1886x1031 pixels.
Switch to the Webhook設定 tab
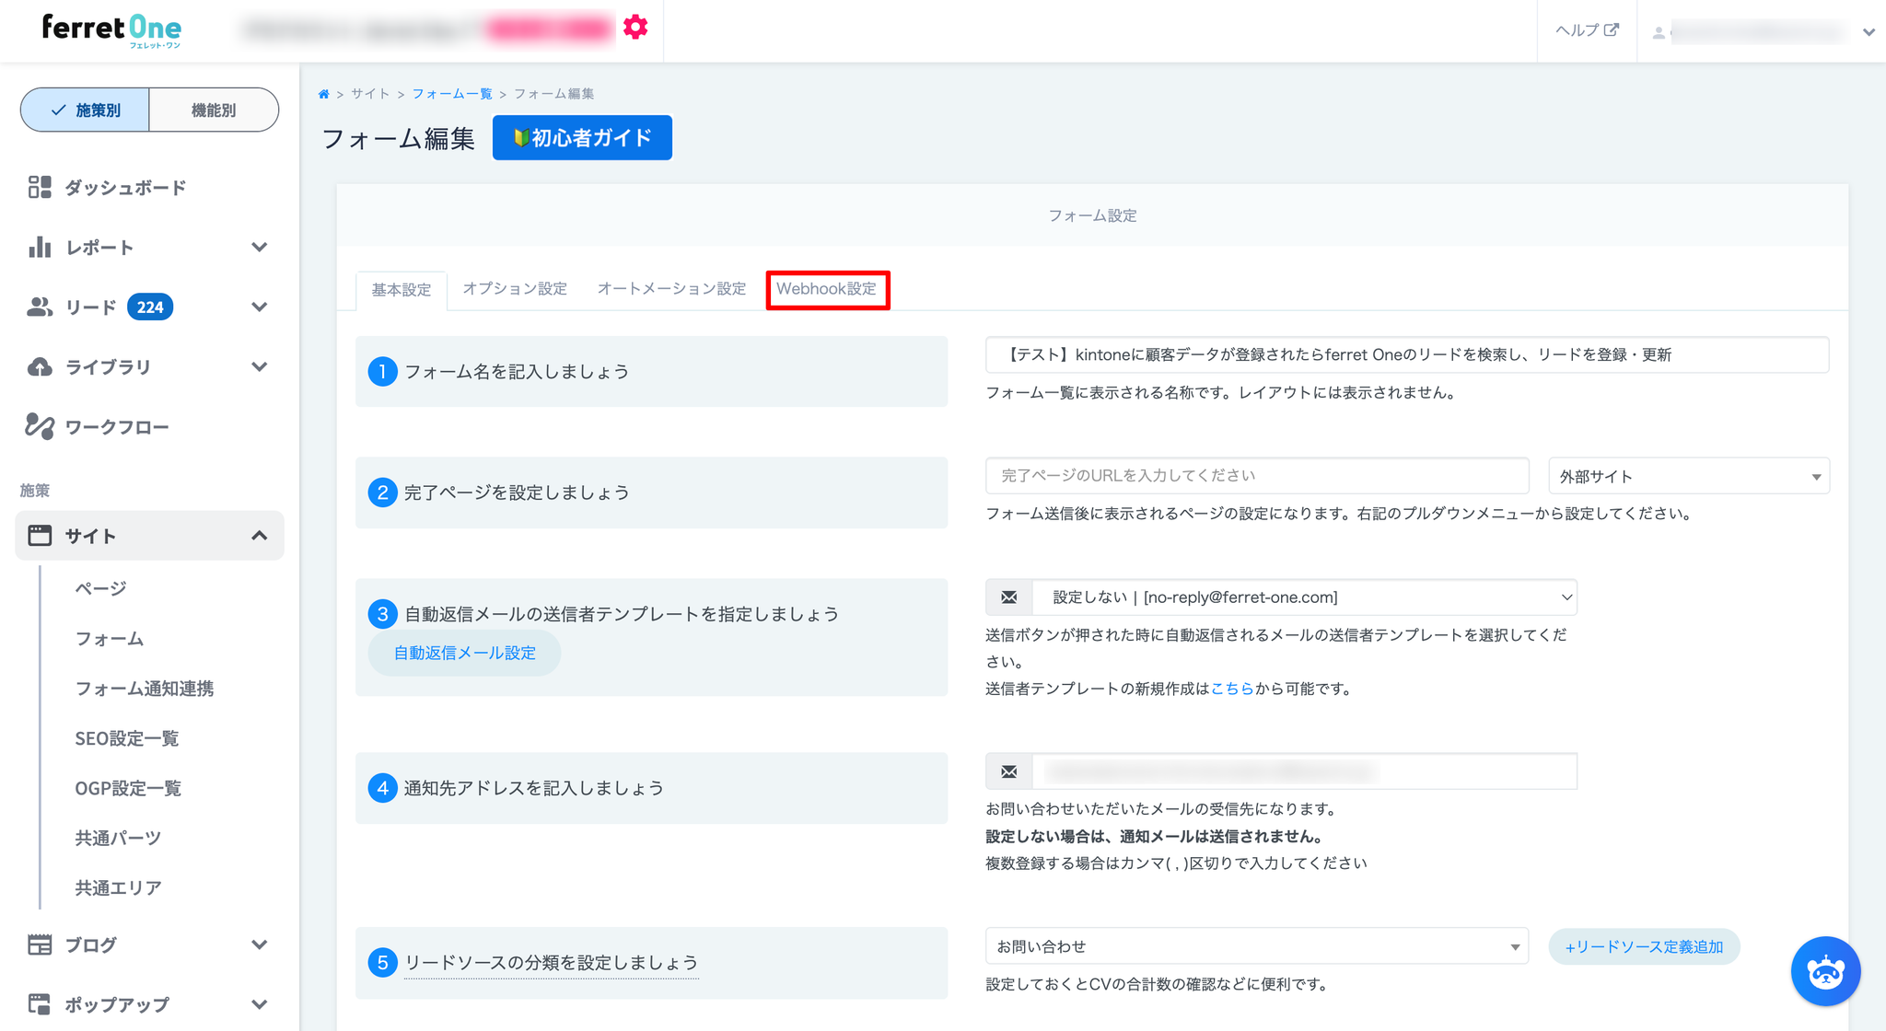[826, 289]
